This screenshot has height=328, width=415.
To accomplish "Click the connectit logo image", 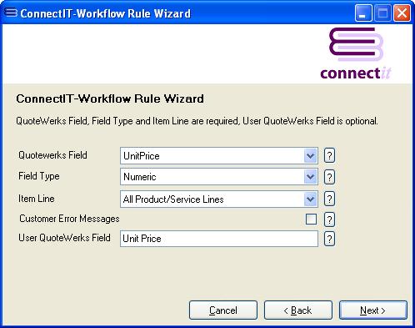I will click(x=356, y=53).
